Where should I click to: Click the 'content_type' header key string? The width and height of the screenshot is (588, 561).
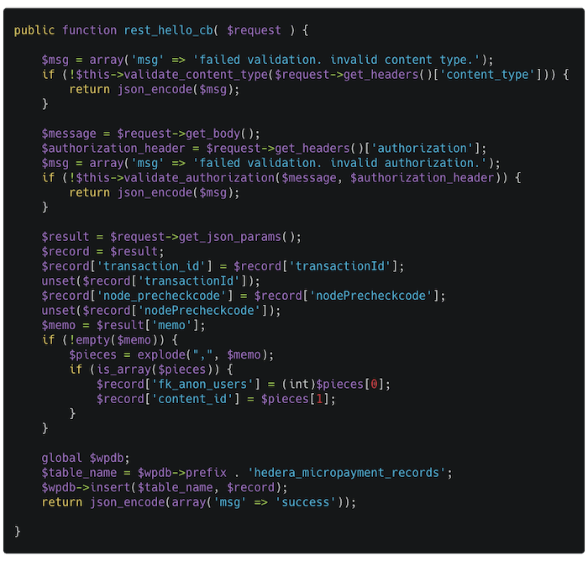[x=487, y=74]
